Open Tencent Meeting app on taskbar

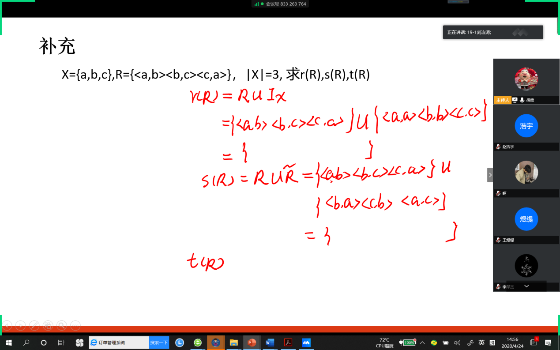(x=306, y=342)
